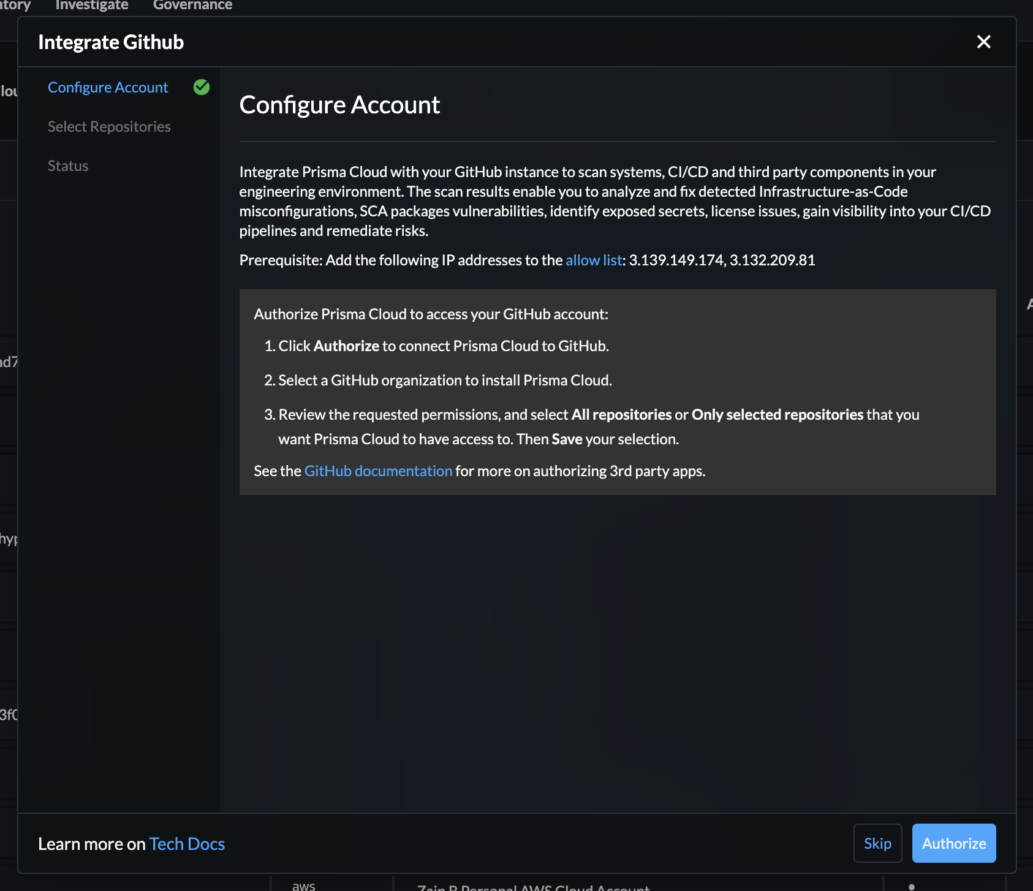Open the Investigate menu in top navigation
This screenshot has height=891, width=1033.
92,6
